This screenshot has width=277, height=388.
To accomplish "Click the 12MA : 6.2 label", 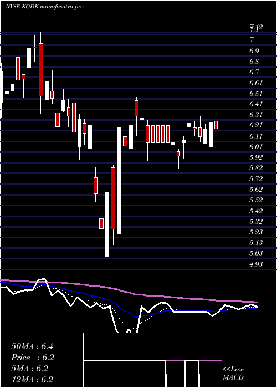I will (x=32, y=380).
